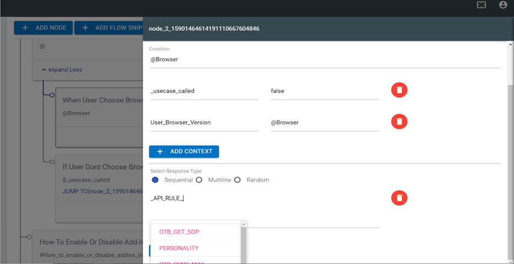Screen dimensions: 514x264
Task: Toggle the fullscreen icon in top bar
Action: pyautogui.click(x=481, y=5)
